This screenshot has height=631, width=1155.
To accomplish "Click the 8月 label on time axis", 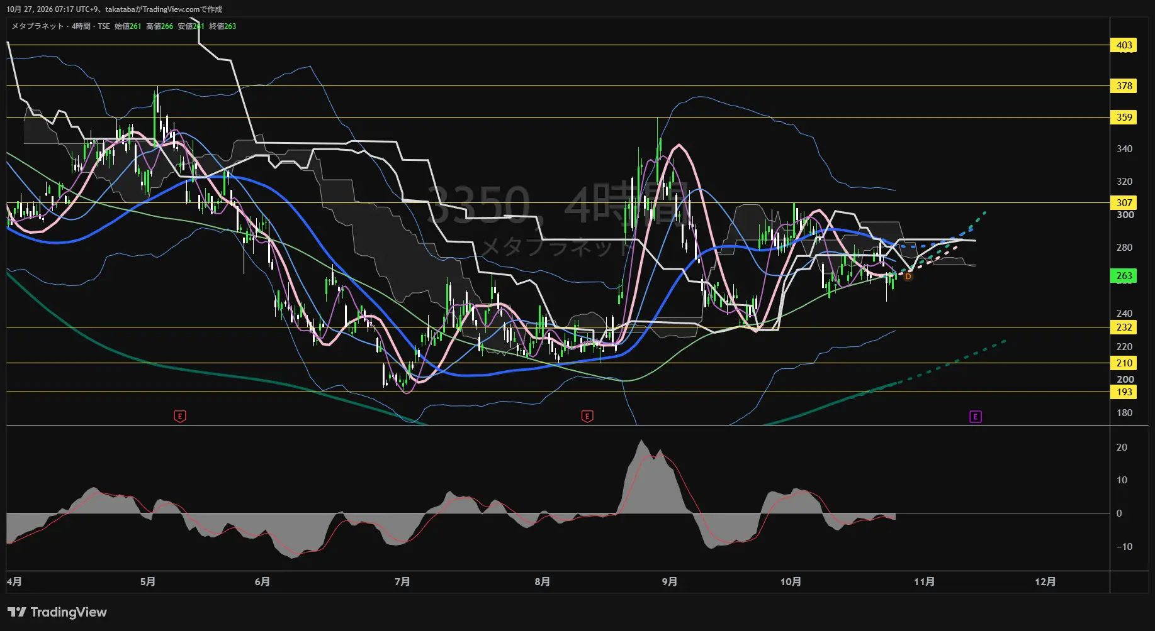I will pos(542,582).
